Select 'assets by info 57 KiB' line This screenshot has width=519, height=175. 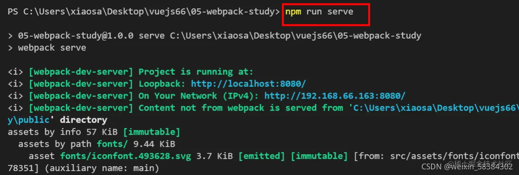pos(94,132)
